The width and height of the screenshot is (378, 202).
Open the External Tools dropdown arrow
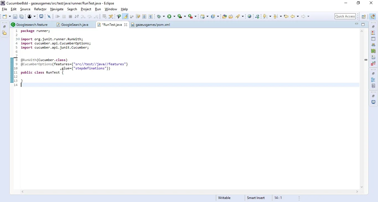[195, 16]
